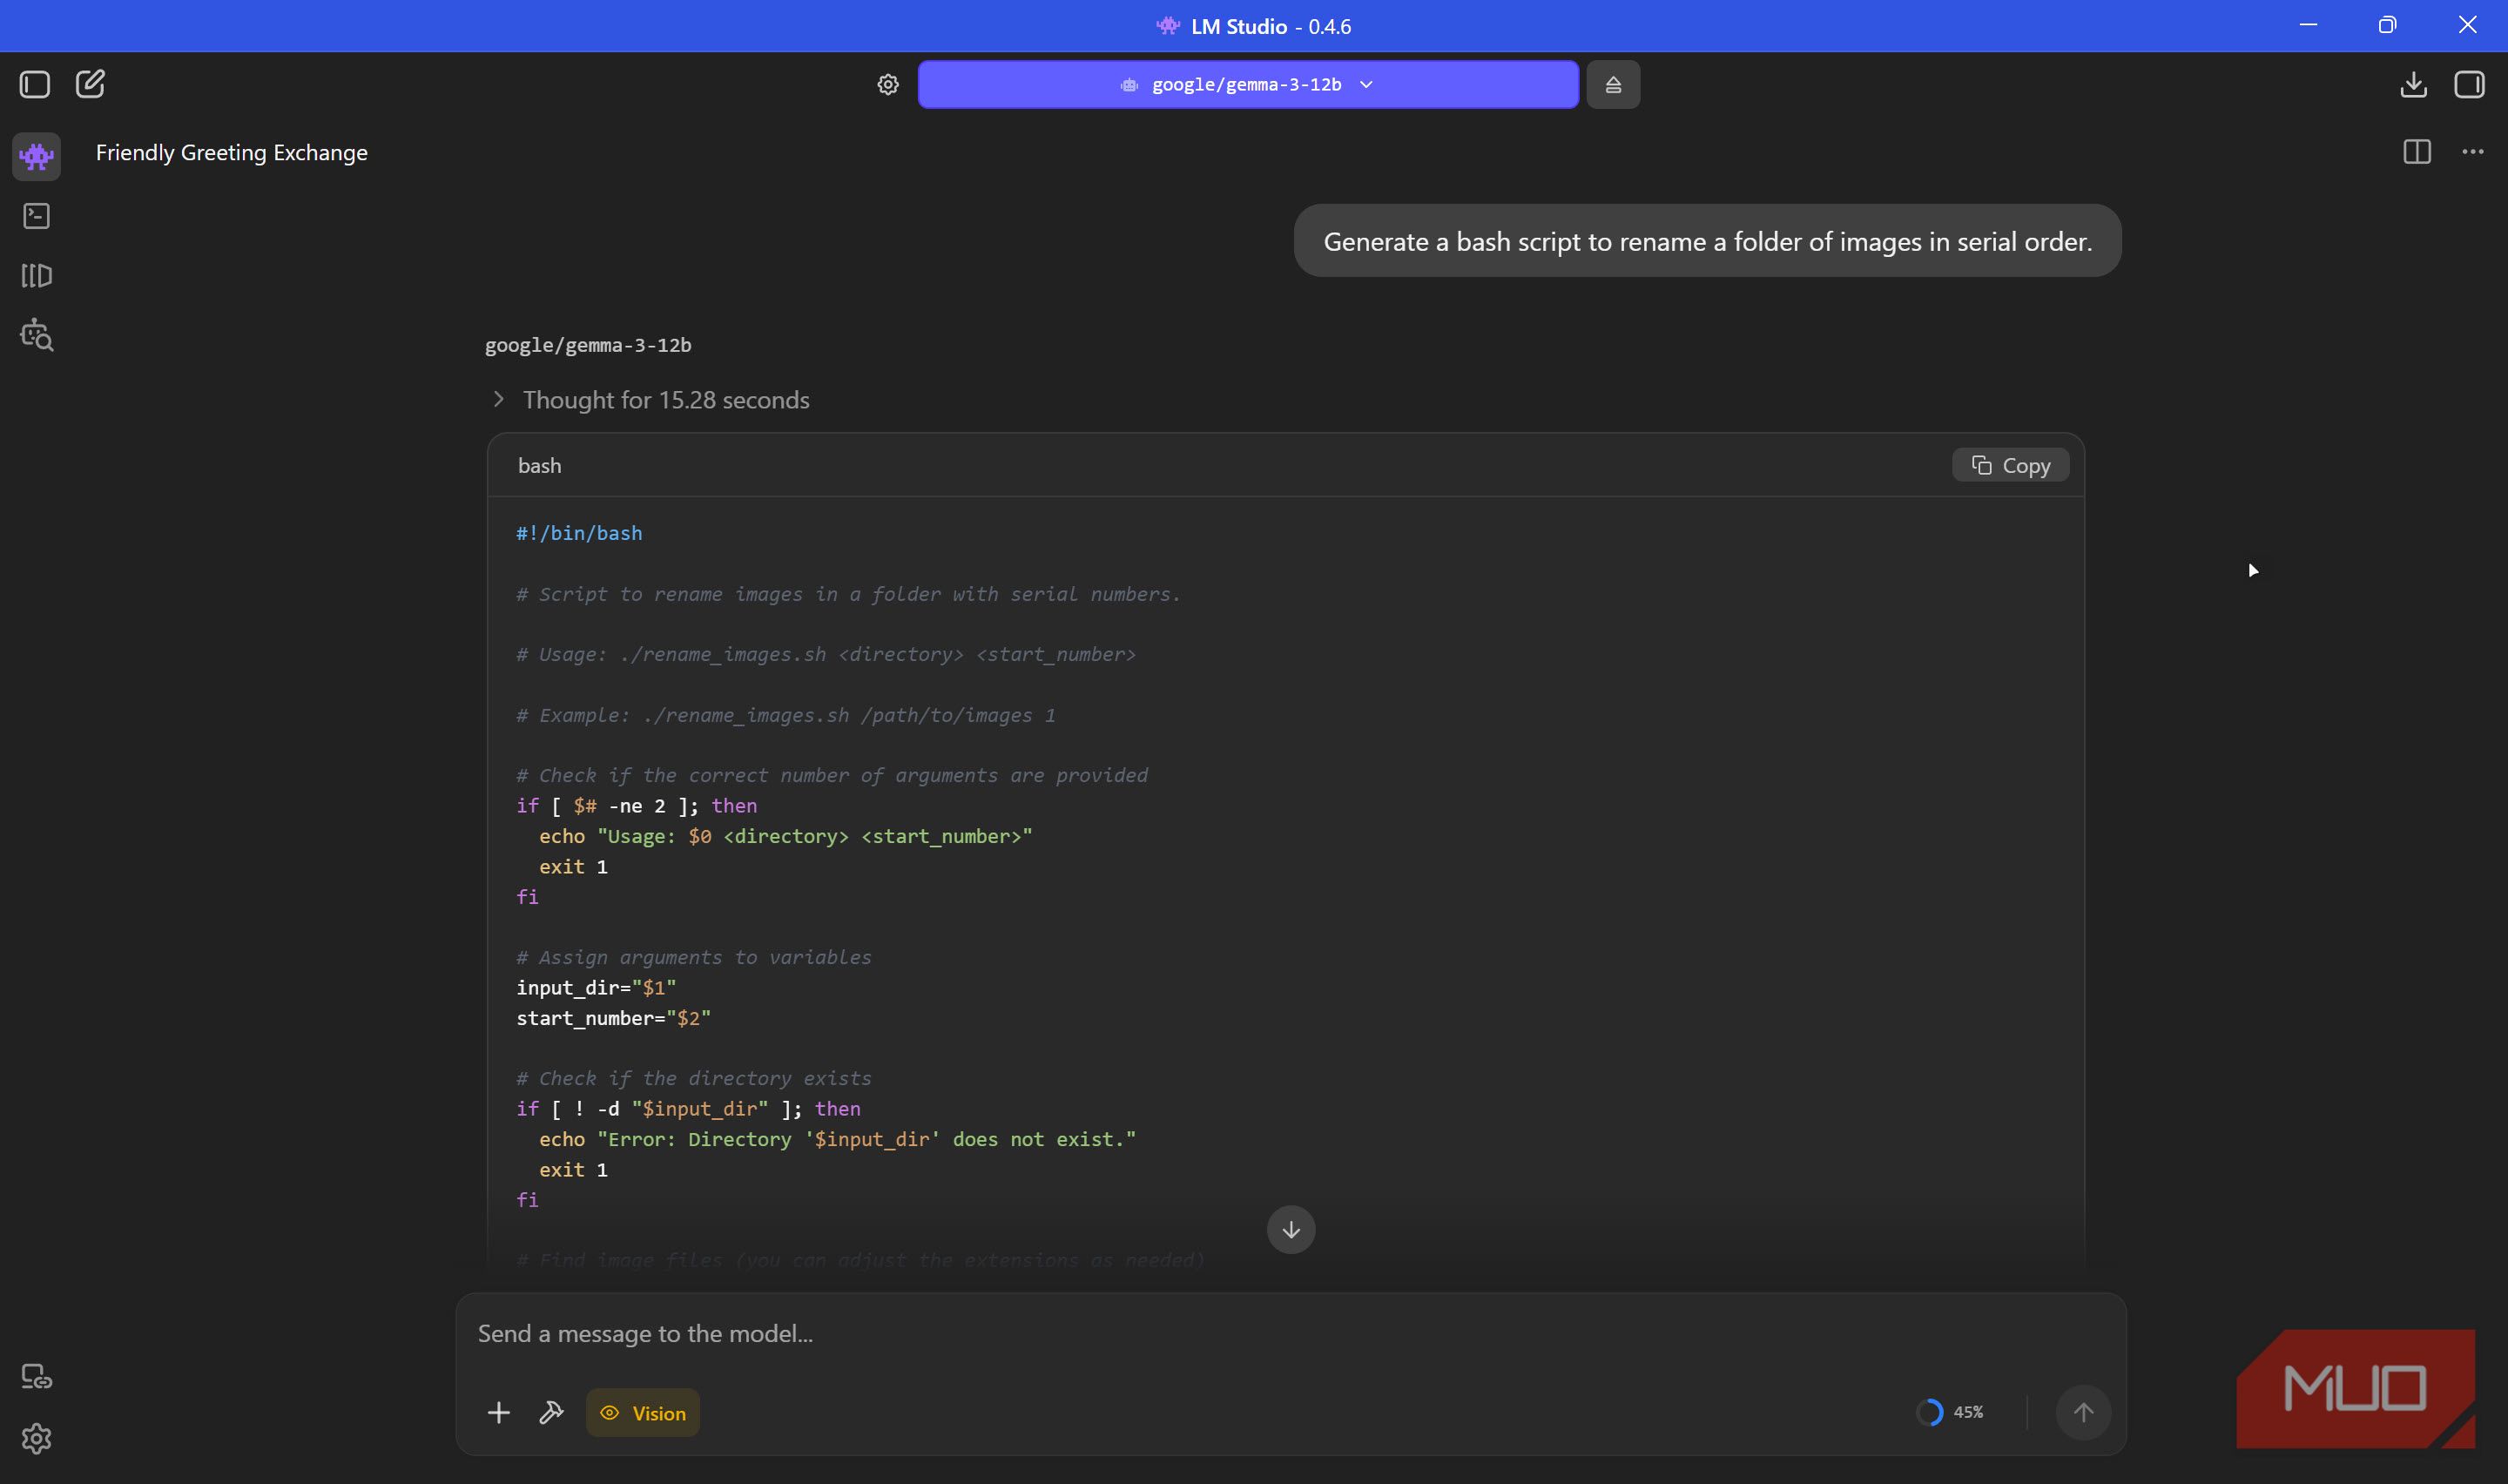Viewport: 2508px width, 1484px height.
Task: Open the google/gemma-3-12b model selector dropdown
Action: 1248,85
